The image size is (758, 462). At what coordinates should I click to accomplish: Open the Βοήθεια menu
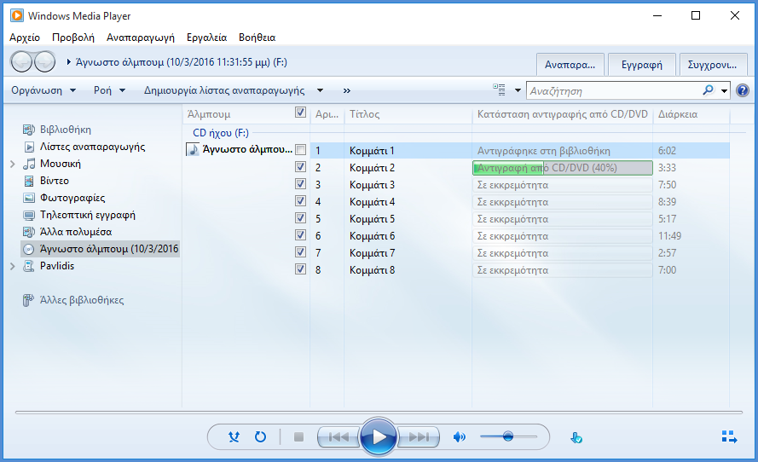pyautogui.click(x=257, y=38)
